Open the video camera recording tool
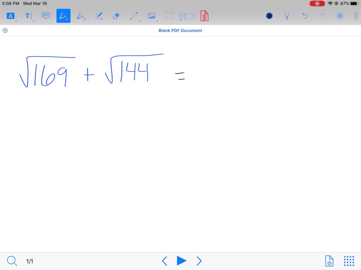Viewport: 361px width, 270px height. point(191,15)
